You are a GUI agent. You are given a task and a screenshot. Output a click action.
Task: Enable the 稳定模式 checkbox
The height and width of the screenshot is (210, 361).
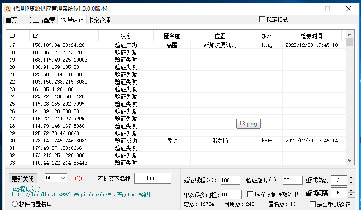[262, 19]
